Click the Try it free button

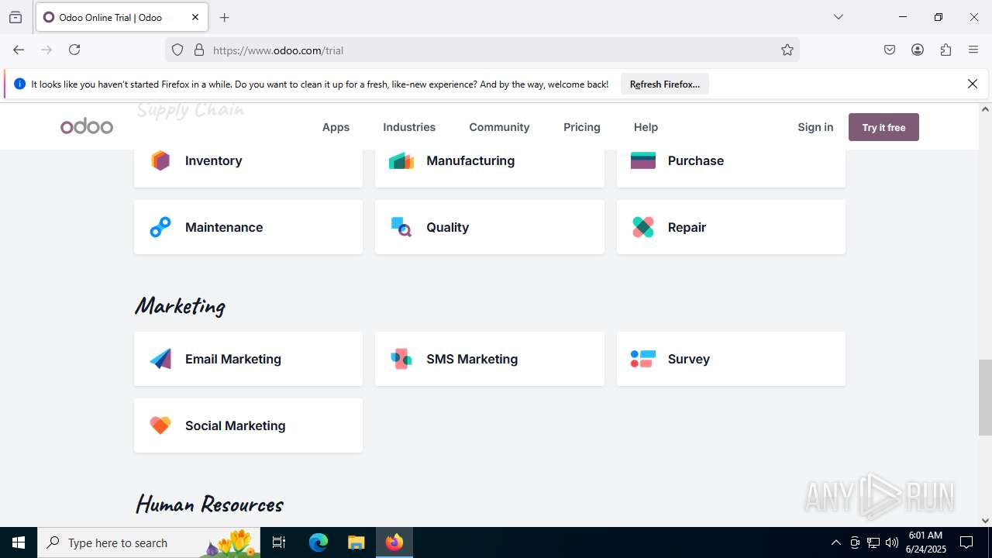tap(883, 127)
